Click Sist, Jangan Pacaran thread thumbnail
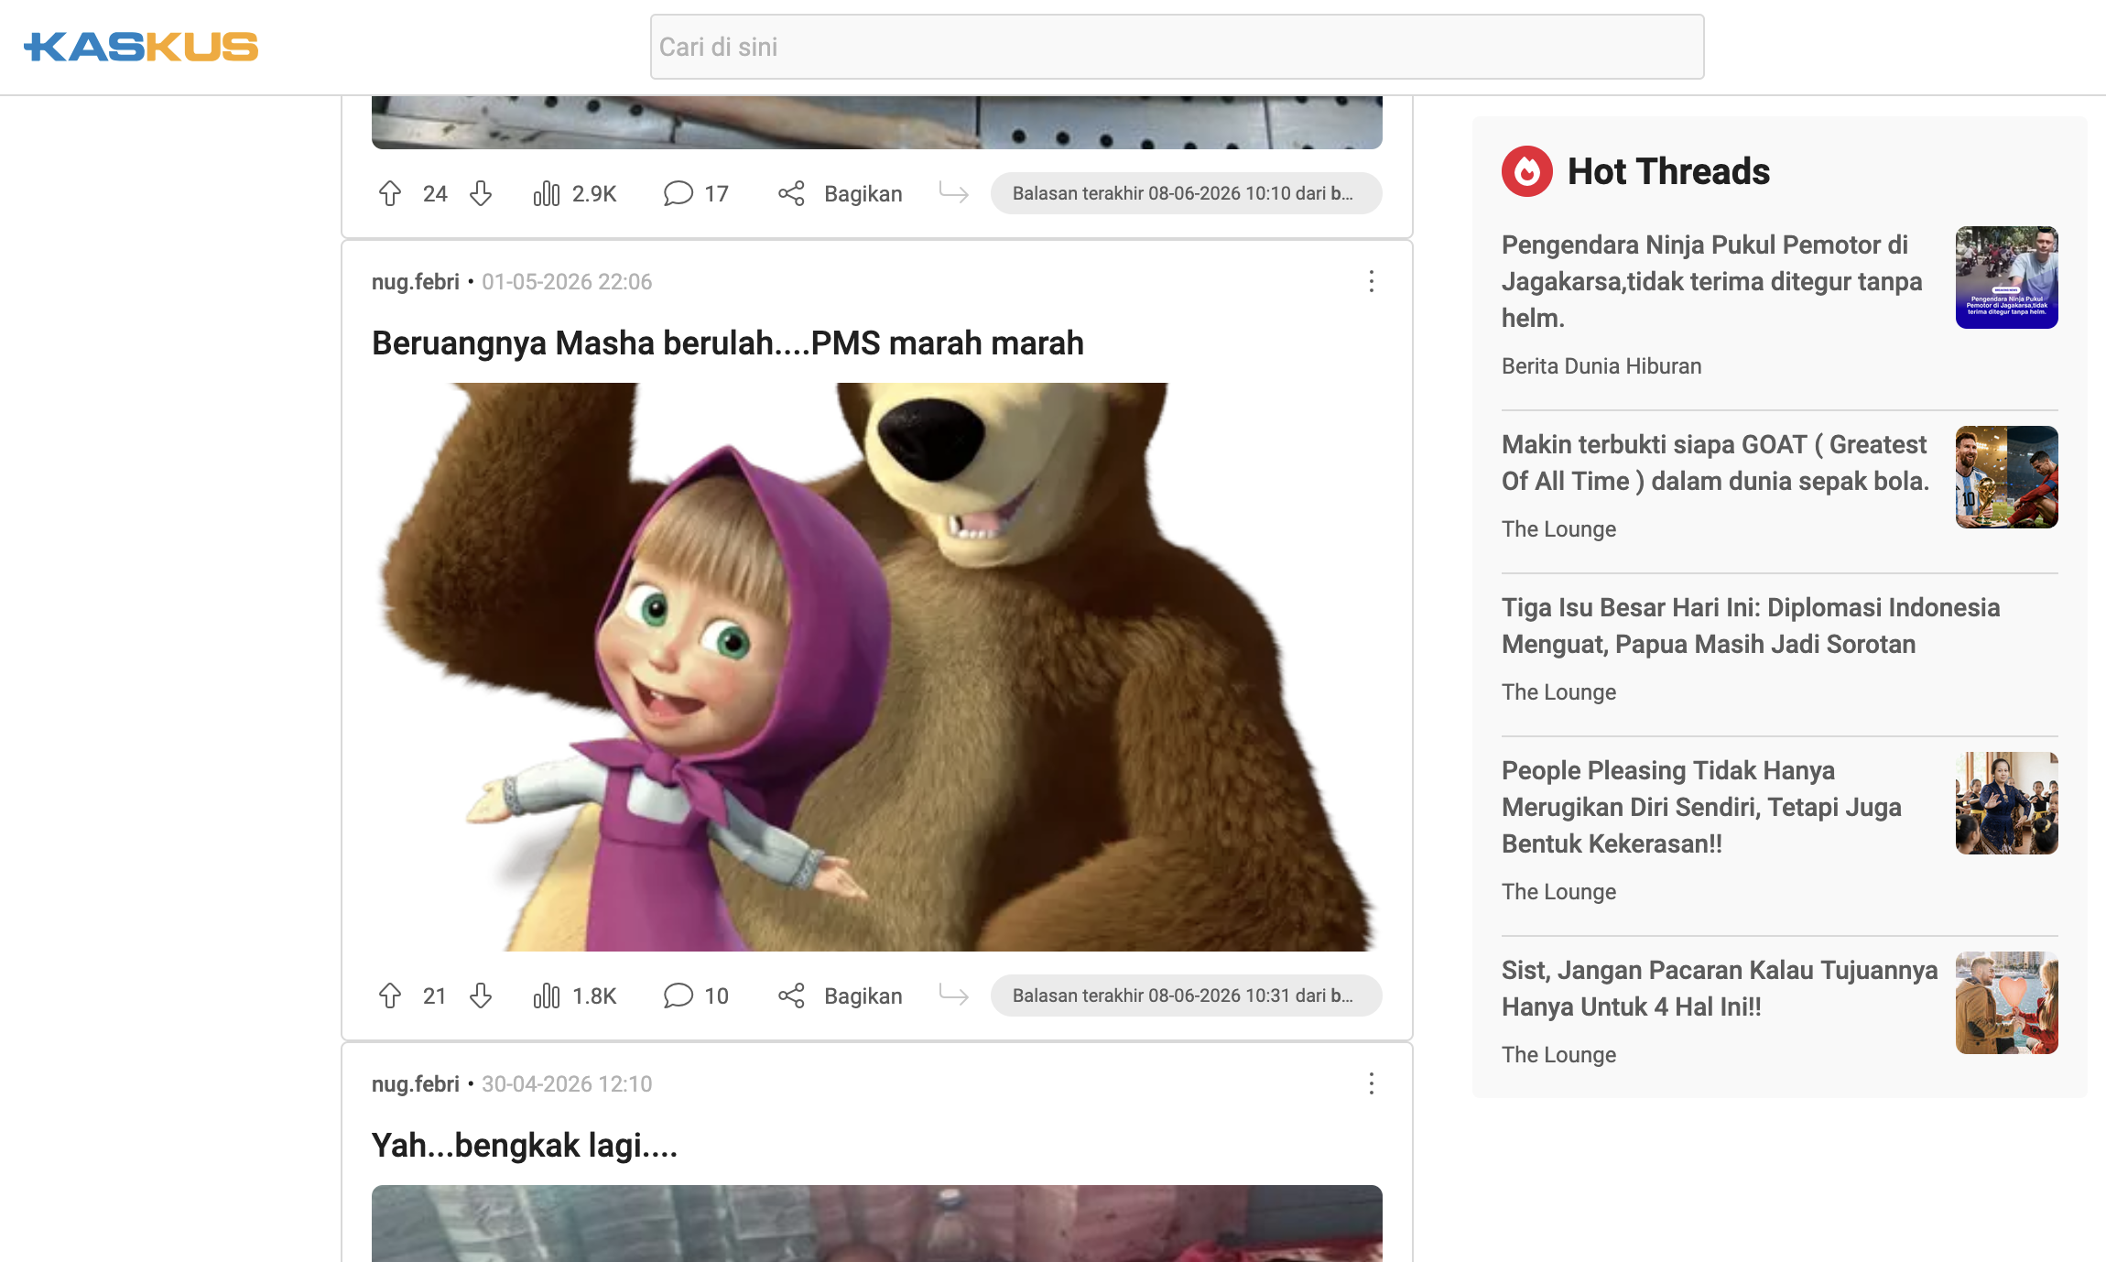The height and width of the screenshot is (1262, 2106). (2007, 1003)
